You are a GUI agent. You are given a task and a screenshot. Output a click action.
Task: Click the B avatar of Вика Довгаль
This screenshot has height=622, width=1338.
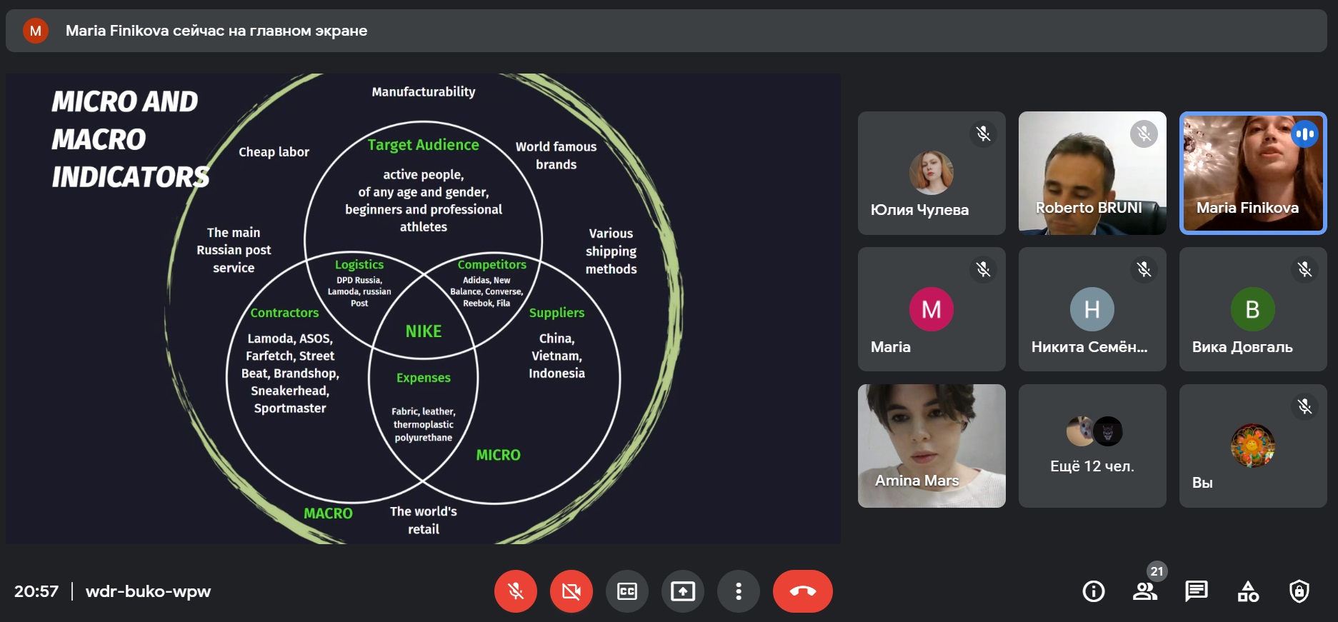(1252, 309)
